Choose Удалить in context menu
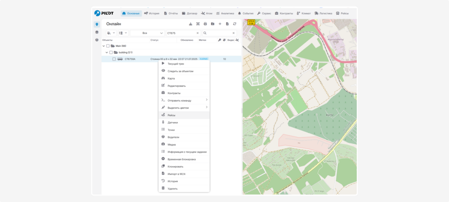 (x=184, y=189)
